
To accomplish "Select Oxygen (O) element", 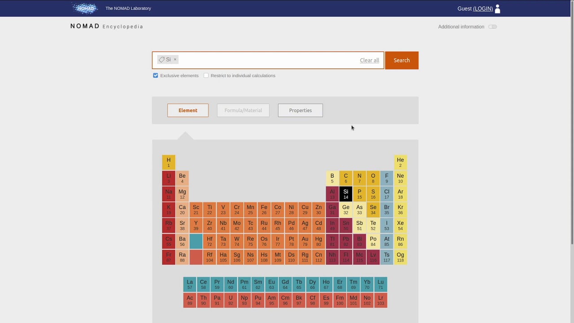I will 373,178.
